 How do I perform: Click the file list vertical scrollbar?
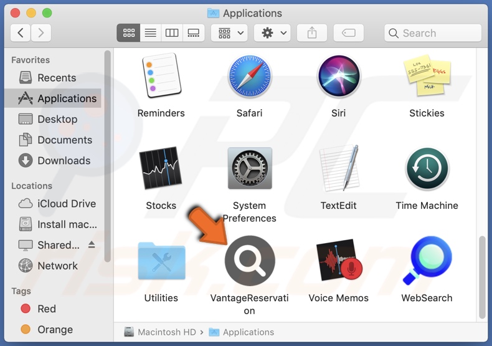(482, 277)
